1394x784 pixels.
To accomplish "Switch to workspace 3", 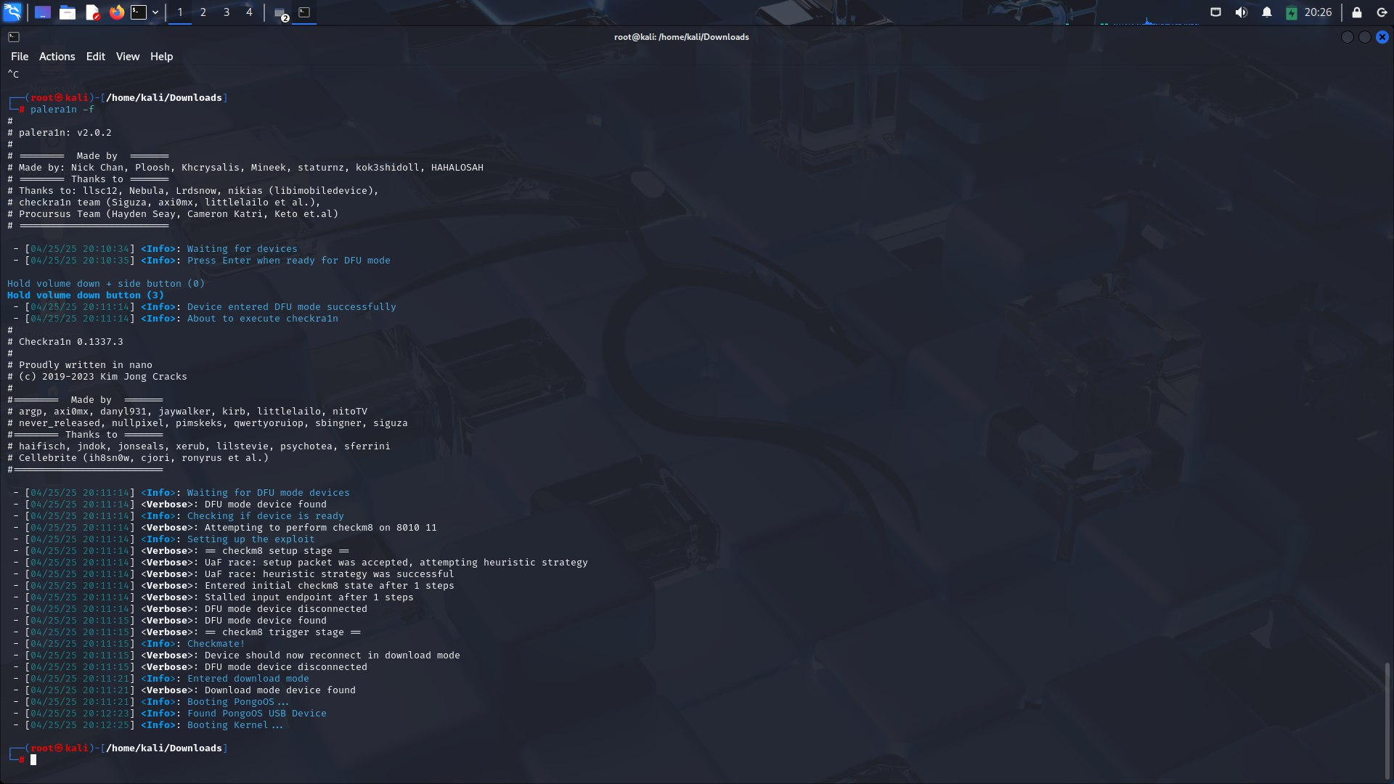I will [x=227, y=12].
